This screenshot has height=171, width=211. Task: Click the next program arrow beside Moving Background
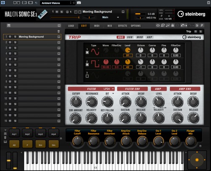[x=80, y=12]
